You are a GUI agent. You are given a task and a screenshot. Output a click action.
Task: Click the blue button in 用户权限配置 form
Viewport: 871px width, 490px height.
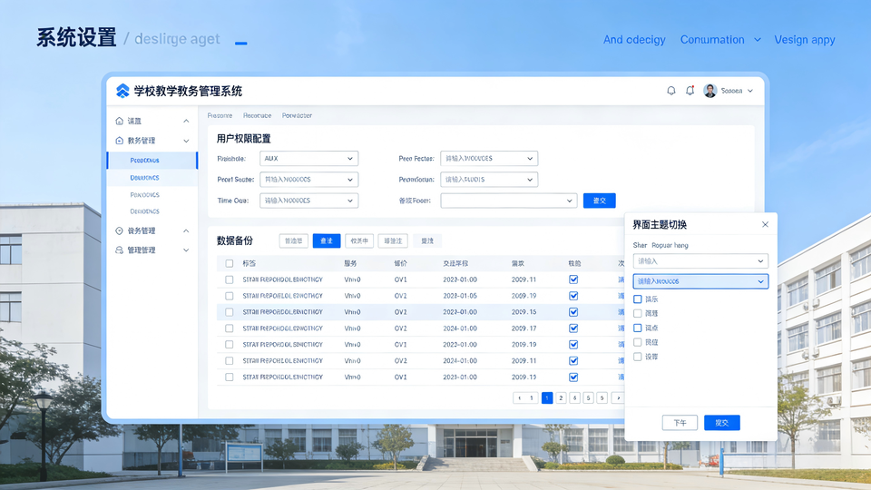[599, 201]
